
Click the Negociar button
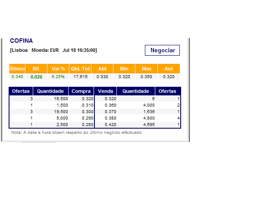[x=162, y=50]
